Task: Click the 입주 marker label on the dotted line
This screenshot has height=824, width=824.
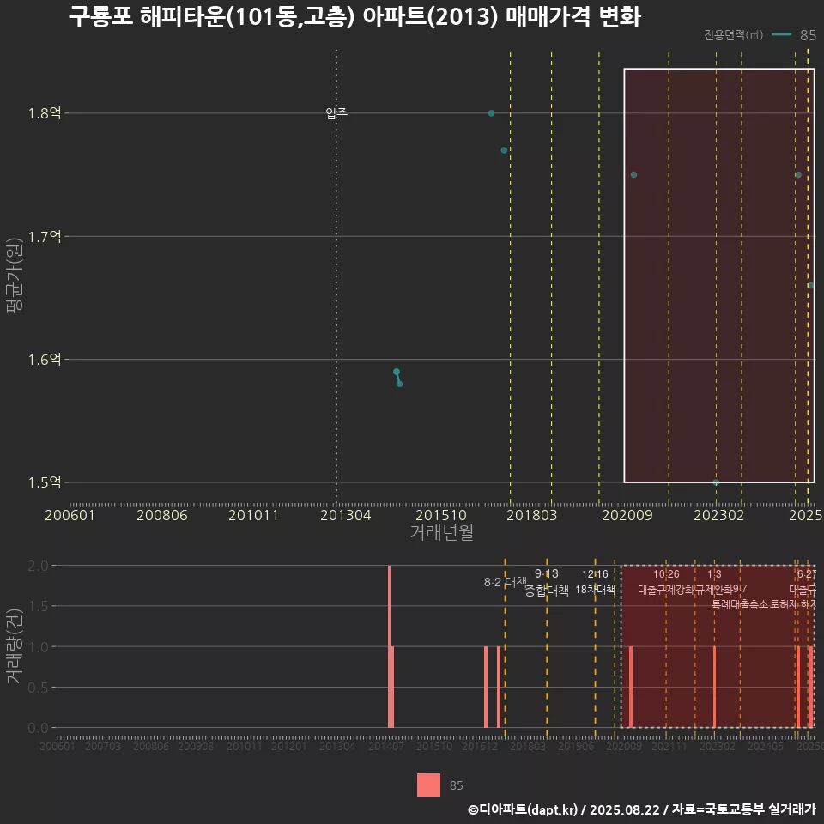Action: [336, 113]
